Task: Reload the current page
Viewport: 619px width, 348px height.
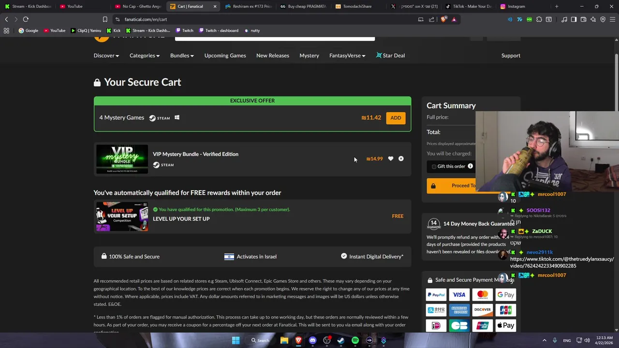Action: 26,19
